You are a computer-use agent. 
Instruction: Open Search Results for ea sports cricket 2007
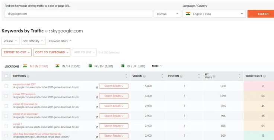click(x=114, y=86)
